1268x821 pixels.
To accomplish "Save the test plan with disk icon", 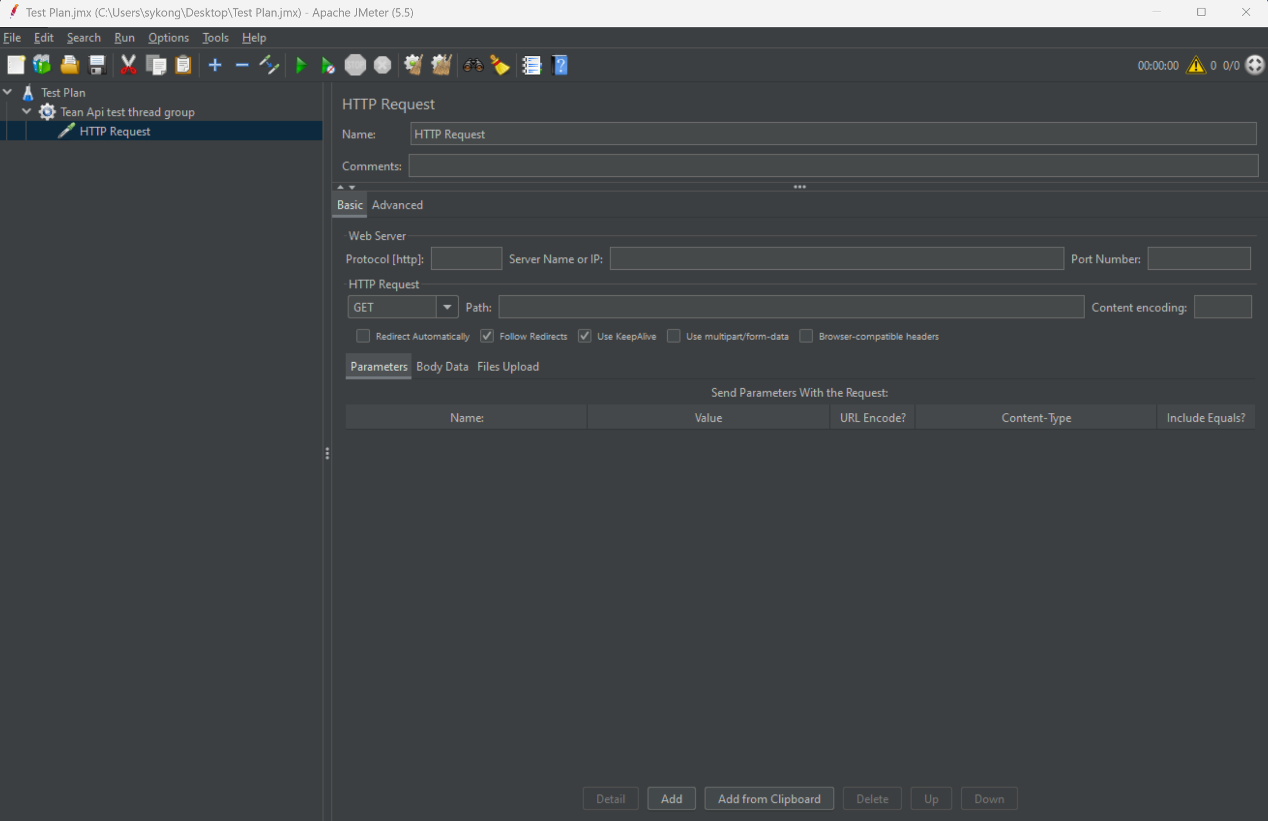I will pyautogui.click(x=97, y=65).
